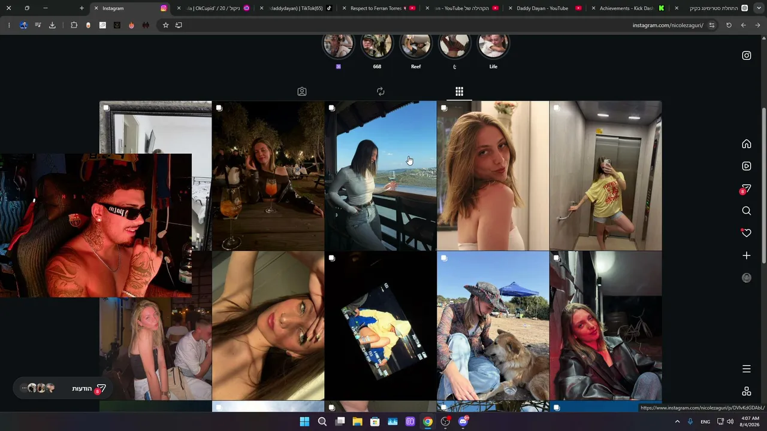Focus the address bar showing instagram.com/nicolezaguri/
This screenshot has height=431, width=767.
coord(668,25)
